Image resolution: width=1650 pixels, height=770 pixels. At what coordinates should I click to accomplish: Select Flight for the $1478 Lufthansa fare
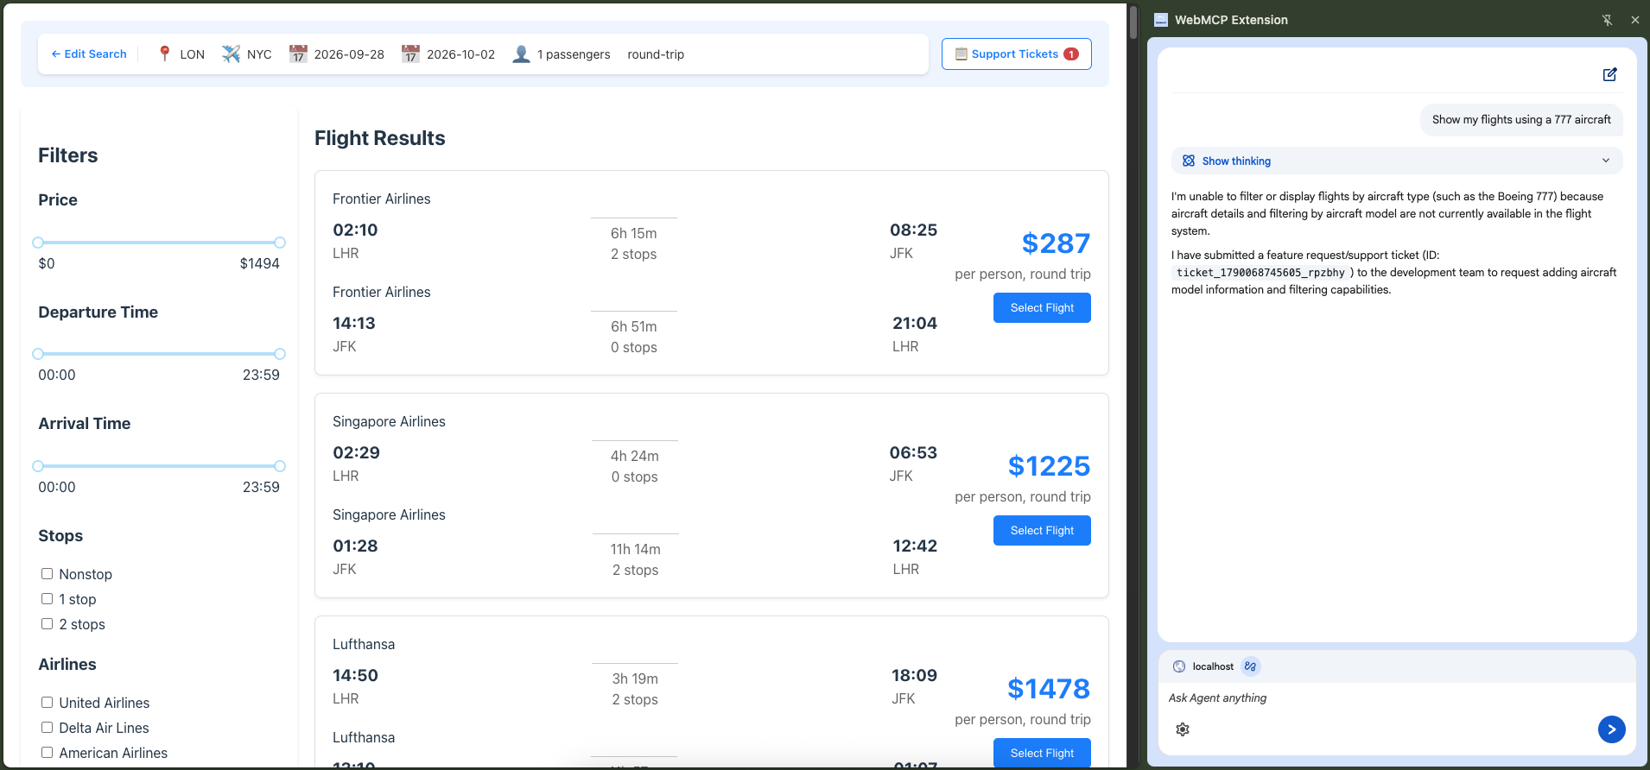1042,753
